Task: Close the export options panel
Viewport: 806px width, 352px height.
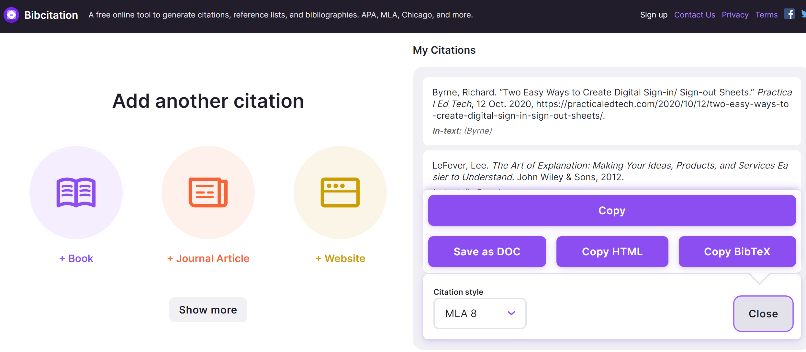Action: coord(763,313)
